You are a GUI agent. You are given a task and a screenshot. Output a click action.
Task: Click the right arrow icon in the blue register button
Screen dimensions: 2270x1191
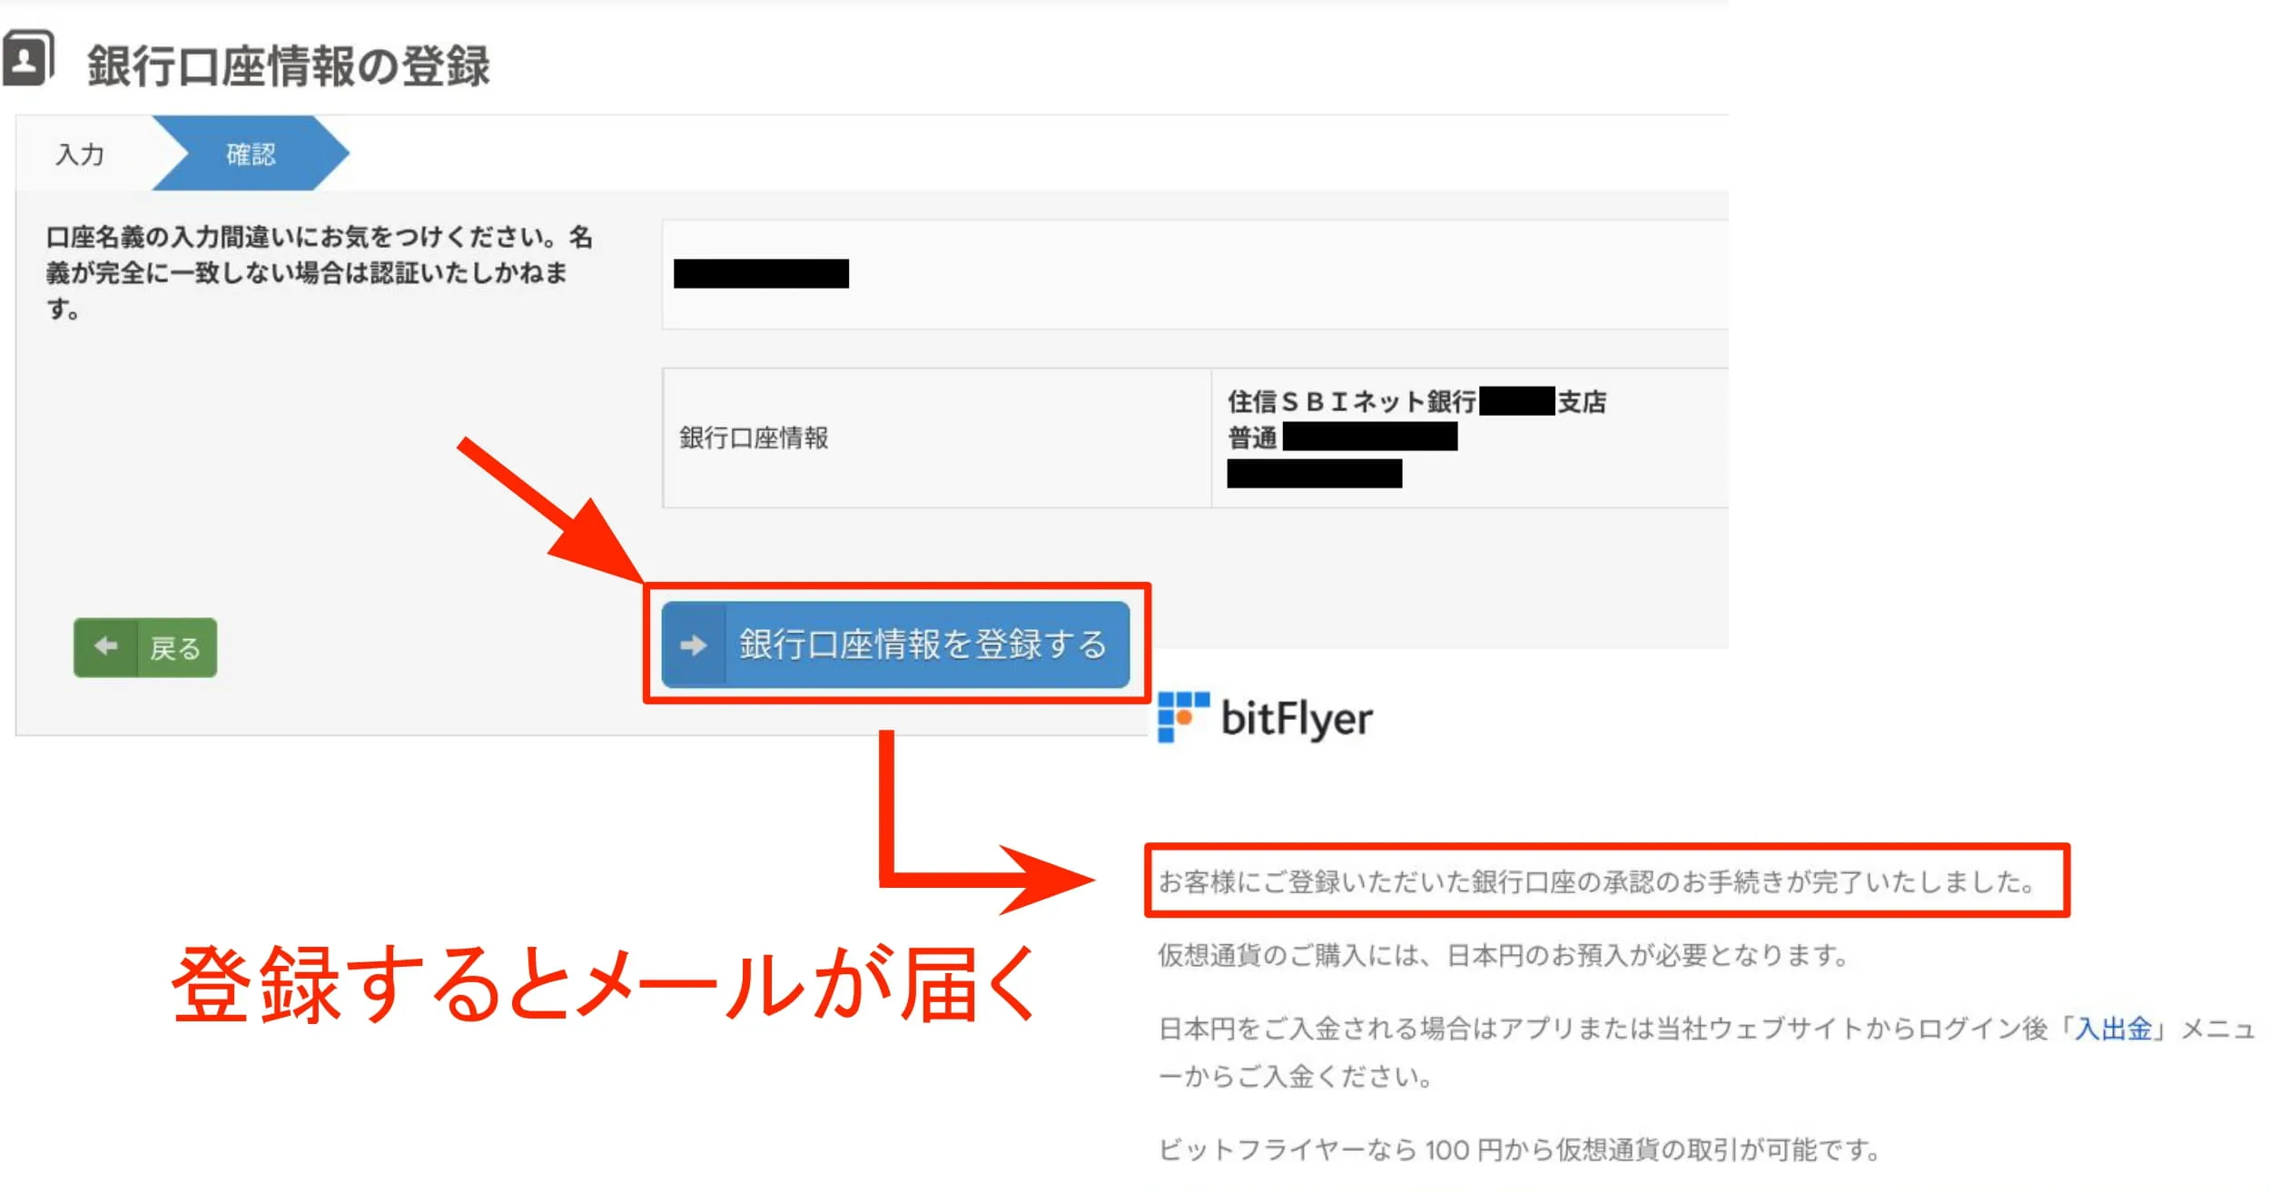tap(695, 645)
